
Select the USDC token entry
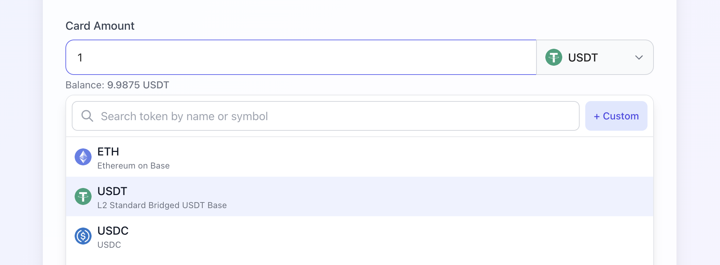(359, 236)
